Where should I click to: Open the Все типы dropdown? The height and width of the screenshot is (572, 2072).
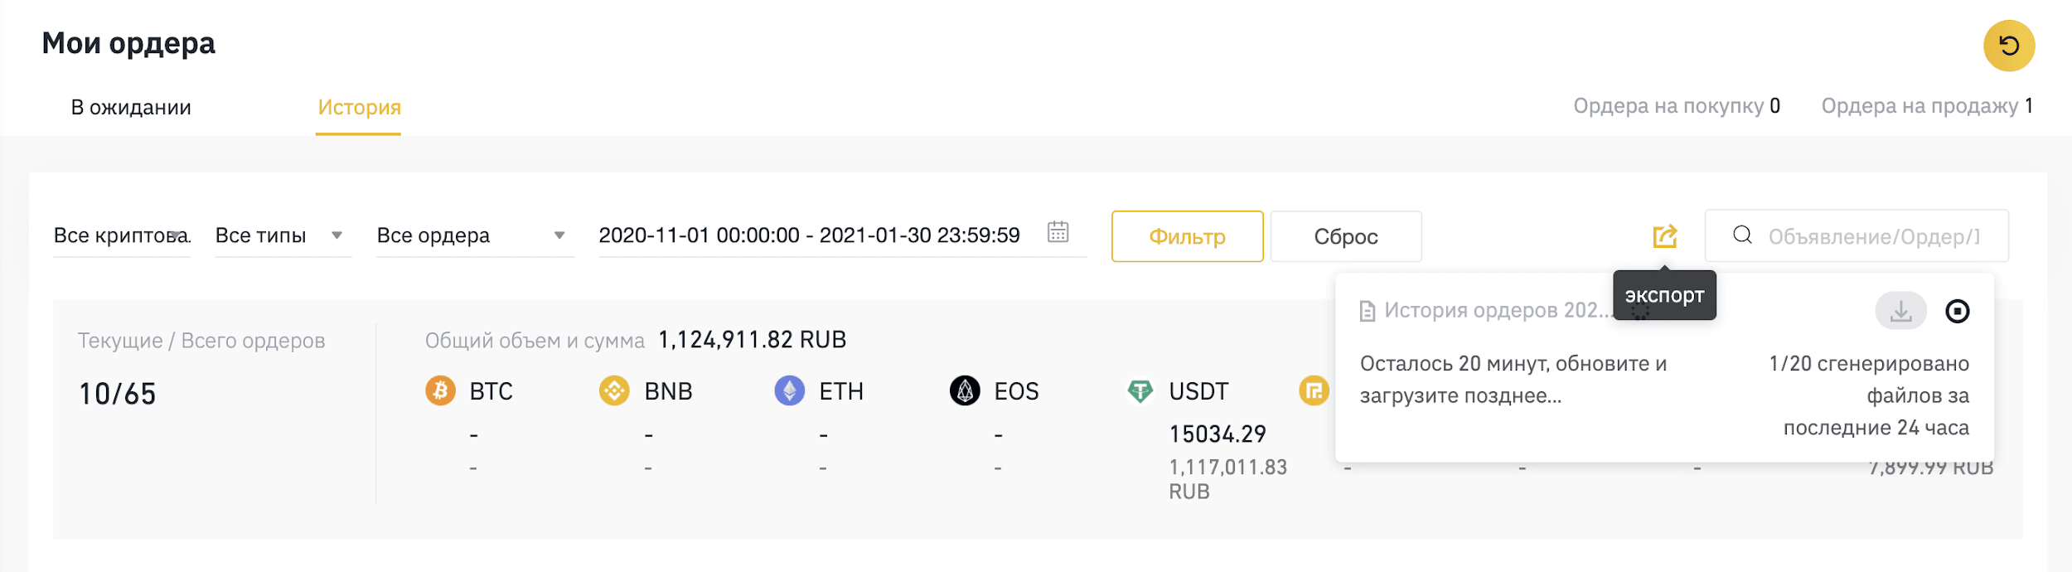pyautogui.click(x=283, y=235)
